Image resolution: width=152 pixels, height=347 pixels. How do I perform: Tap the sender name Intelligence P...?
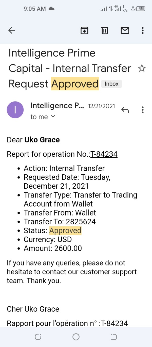(x=58, y=106)
